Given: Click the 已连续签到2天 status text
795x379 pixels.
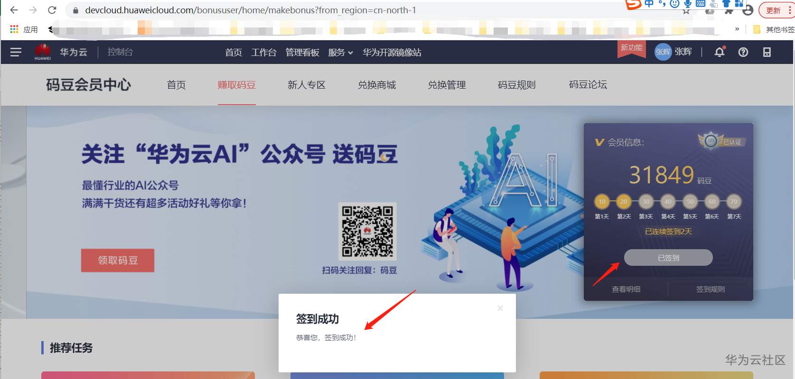Looking at the screenshot, I should click(668, 232).
